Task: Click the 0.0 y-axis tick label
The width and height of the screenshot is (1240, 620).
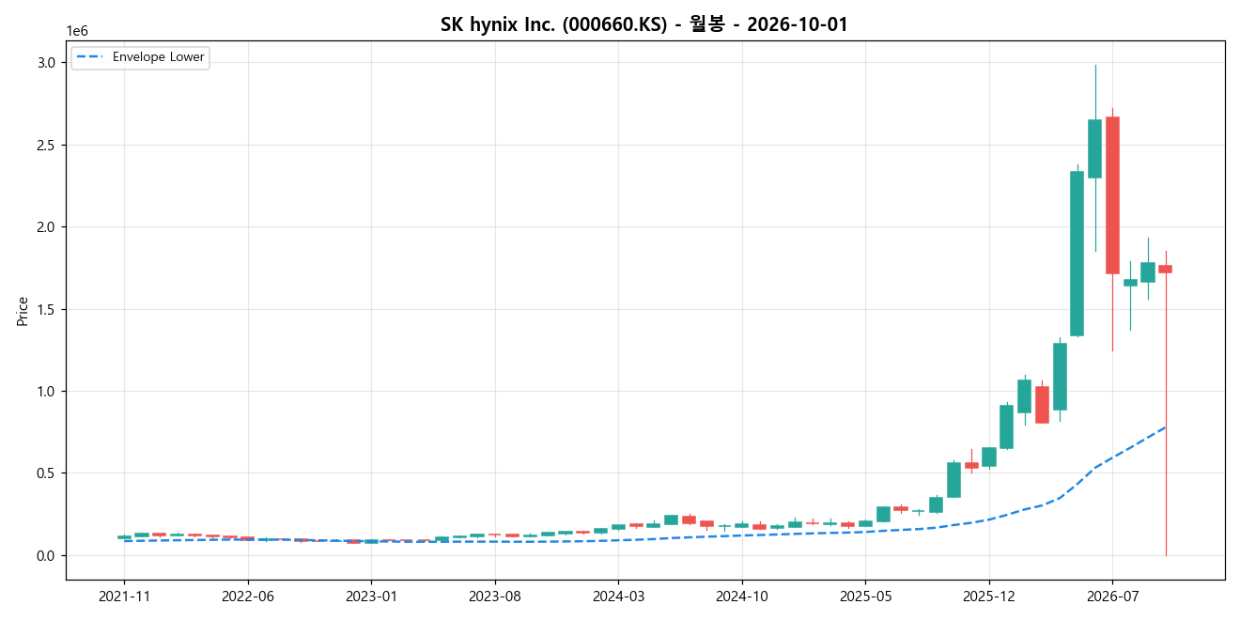Action: (x=47, y=555)
